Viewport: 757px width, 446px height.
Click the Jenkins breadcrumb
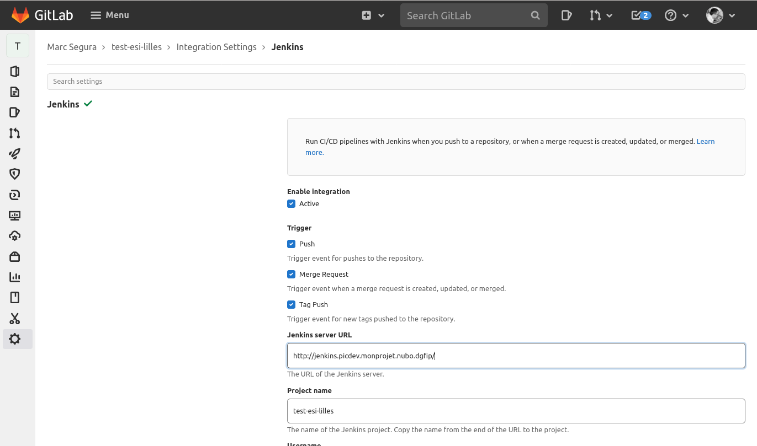[287, 47]
